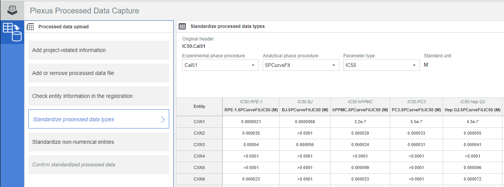Screen dimensions: 504x187
Task: Click chevron on Standardize processed data types
Action: 163,119
